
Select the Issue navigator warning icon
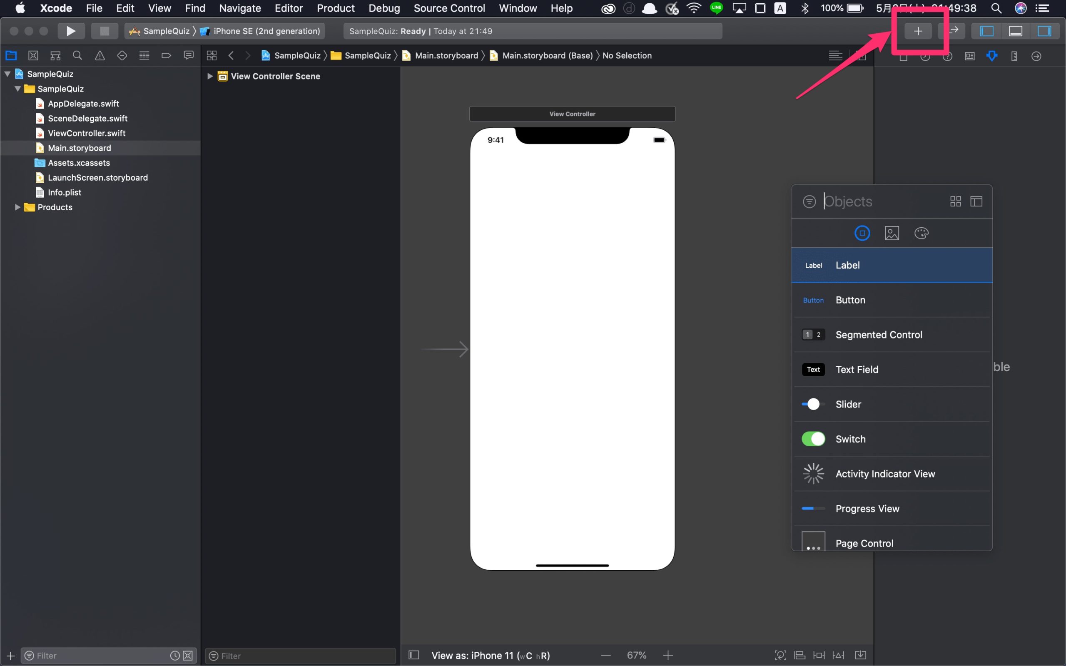pyautogui.click(x=100, y=55)
